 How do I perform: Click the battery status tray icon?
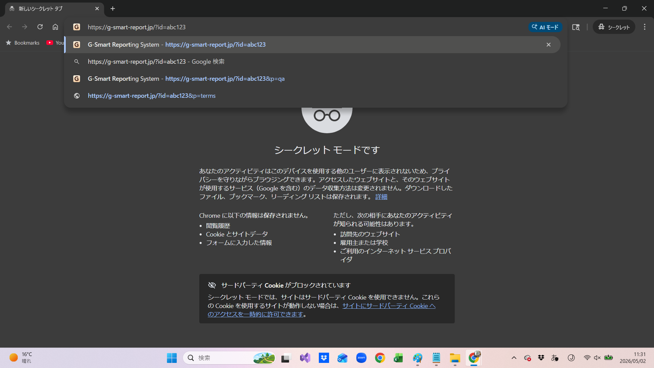click(608, 358)
